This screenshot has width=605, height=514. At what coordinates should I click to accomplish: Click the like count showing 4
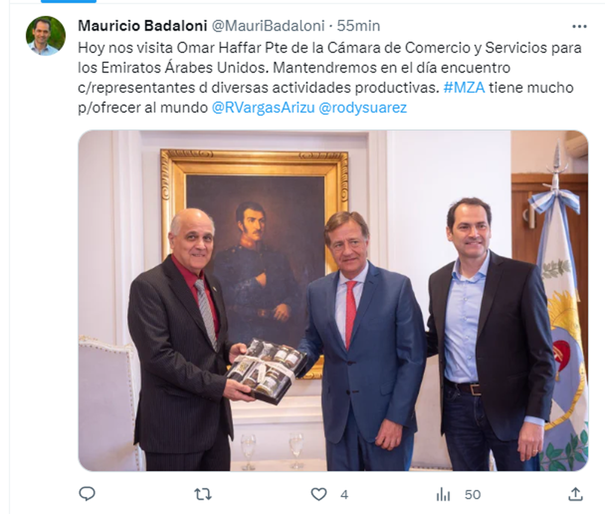pos(344,494)
